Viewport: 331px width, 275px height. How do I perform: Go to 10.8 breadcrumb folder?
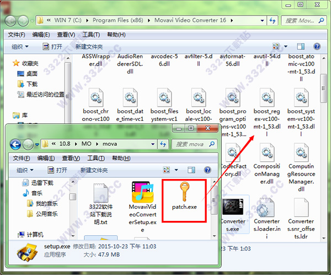click(x=65, y=144)
